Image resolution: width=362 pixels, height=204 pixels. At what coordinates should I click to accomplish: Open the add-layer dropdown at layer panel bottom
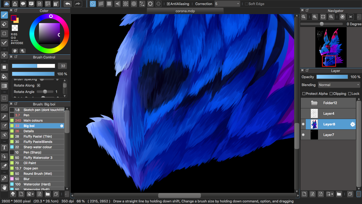(330, 194)
